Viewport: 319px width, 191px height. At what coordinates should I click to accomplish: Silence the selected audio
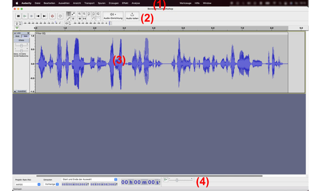84,18
